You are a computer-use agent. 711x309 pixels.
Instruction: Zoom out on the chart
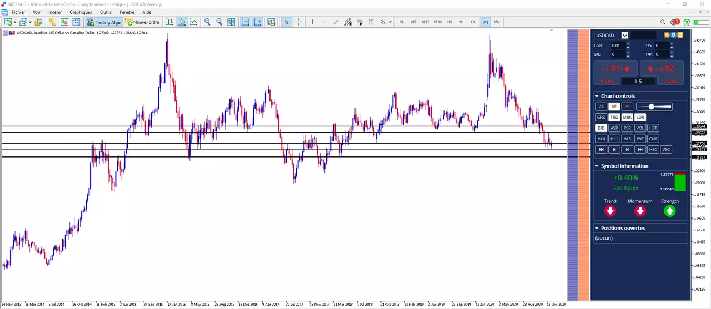tap(219, 22)
